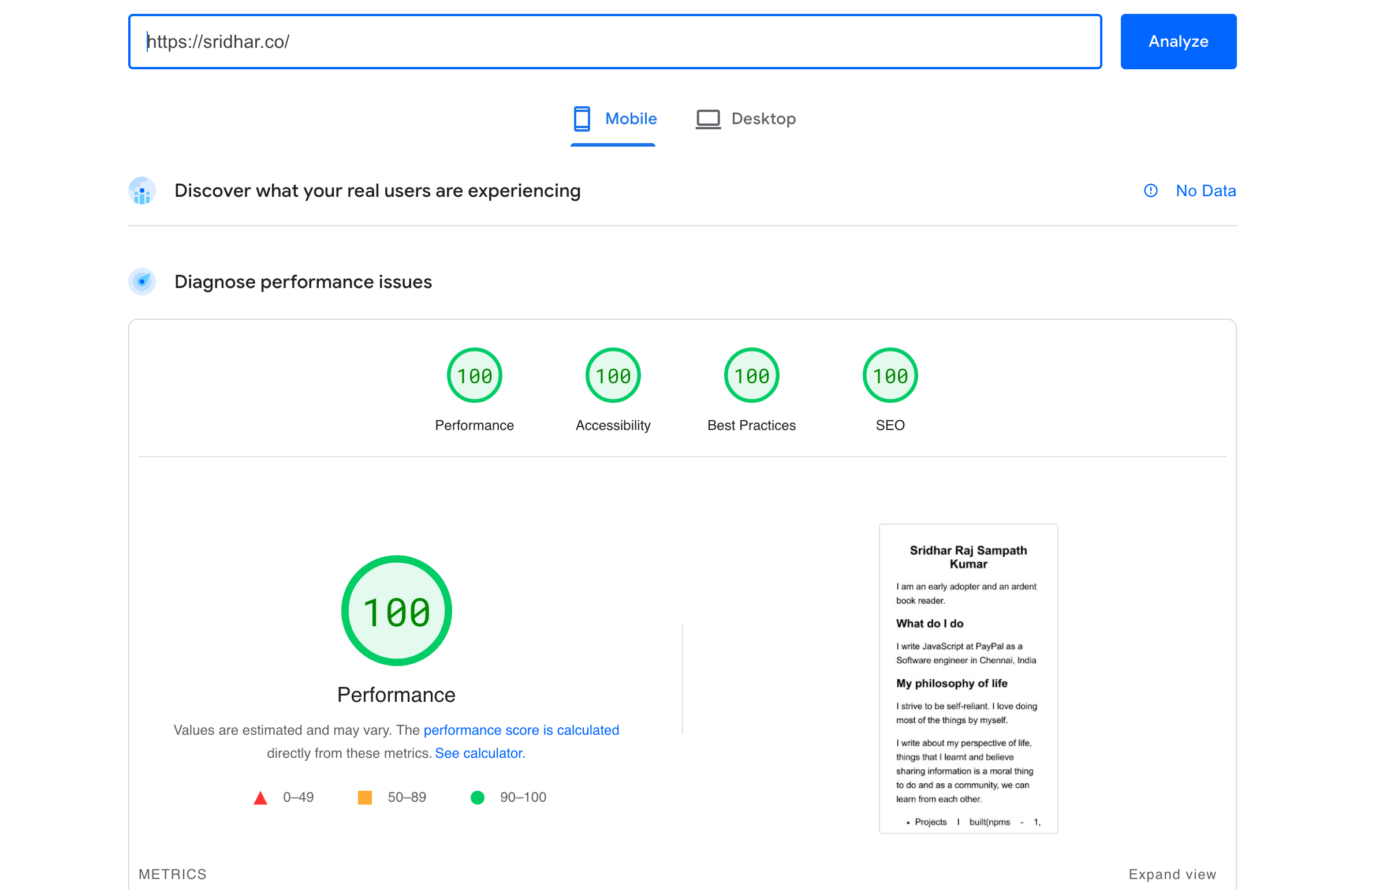
Task: Open the 'performance score is calculated' link
Action: pos(521,730)
